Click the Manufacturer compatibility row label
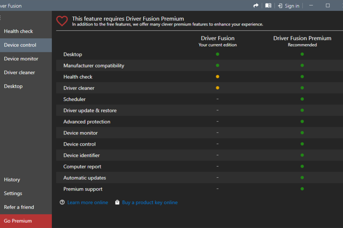The height and width of the screenshot is (228, 343). click(x=94, y=66)
